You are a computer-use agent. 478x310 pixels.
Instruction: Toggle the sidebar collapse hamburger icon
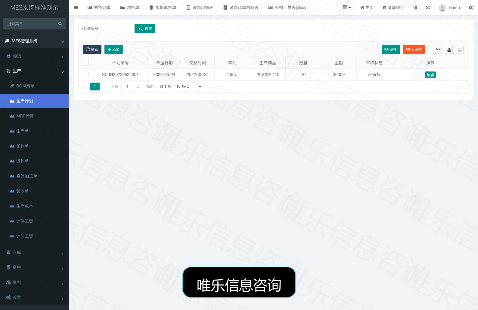click(76, 8)
